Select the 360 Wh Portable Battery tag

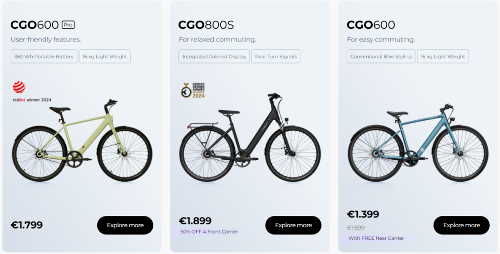pos(44,57)
